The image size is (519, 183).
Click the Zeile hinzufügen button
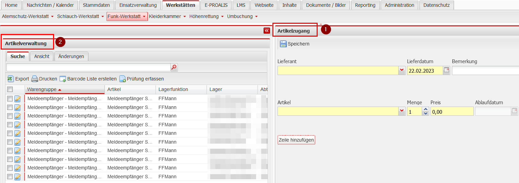click(296, 140)
